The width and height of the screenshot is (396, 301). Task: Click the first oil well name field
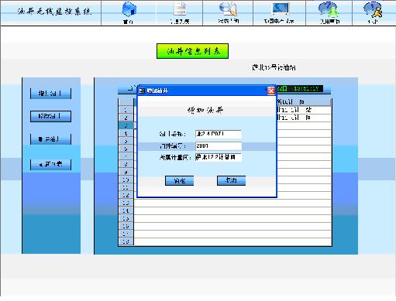(219, 134)
